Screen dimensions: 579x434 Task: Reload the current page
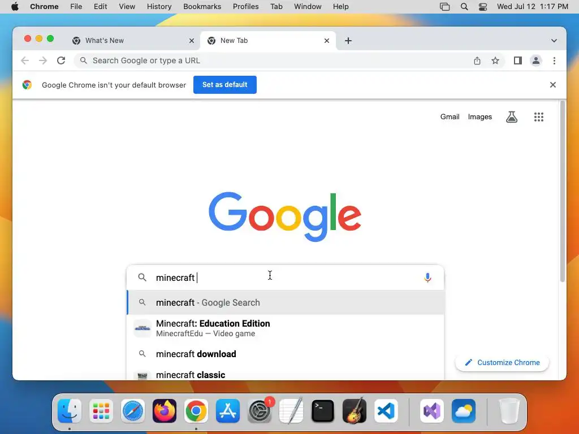point(61,60)
